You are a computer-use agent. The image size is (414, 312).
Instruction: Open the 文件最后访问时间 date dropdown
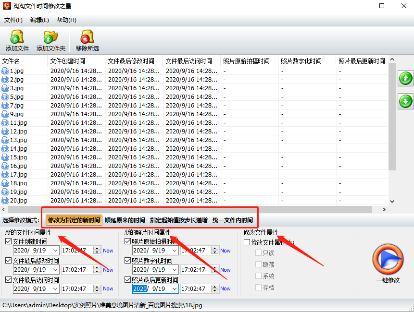(55, 289)
